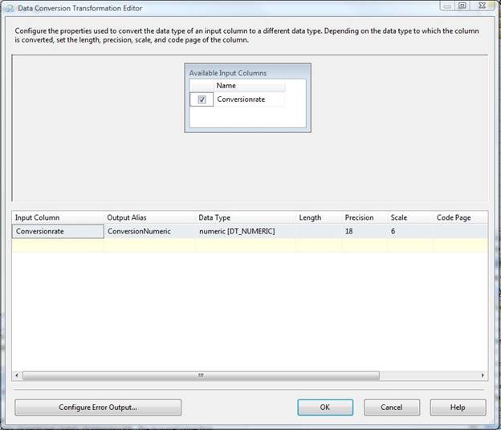Maximize the editor window
Image resolution: width=501 pixels, height=430 pixels.
pos(462,6)
